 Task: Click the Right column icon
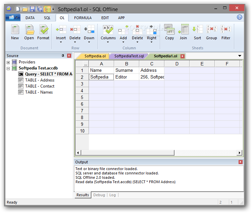(152, 30)
